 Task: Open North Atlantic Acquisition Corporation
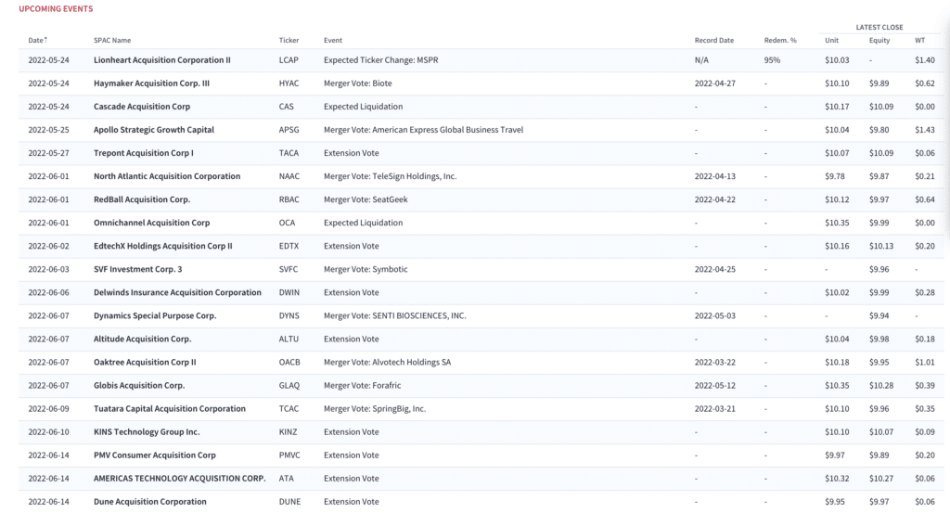click(x=167, y=176)
